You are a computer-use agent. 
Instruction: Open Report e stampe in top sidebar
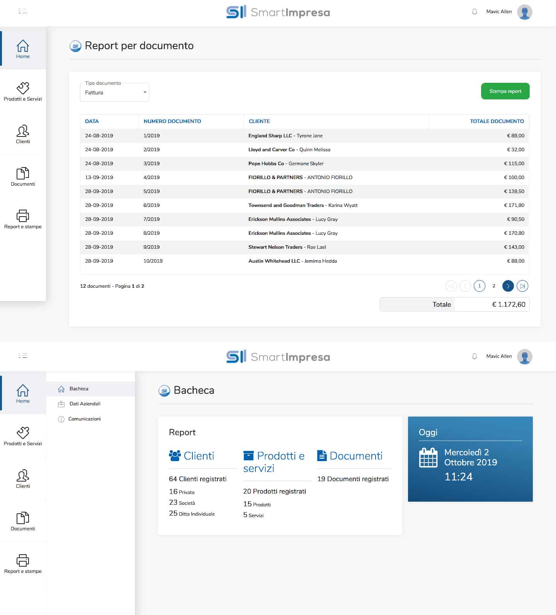pyautogui.click(x=23, y=219)
